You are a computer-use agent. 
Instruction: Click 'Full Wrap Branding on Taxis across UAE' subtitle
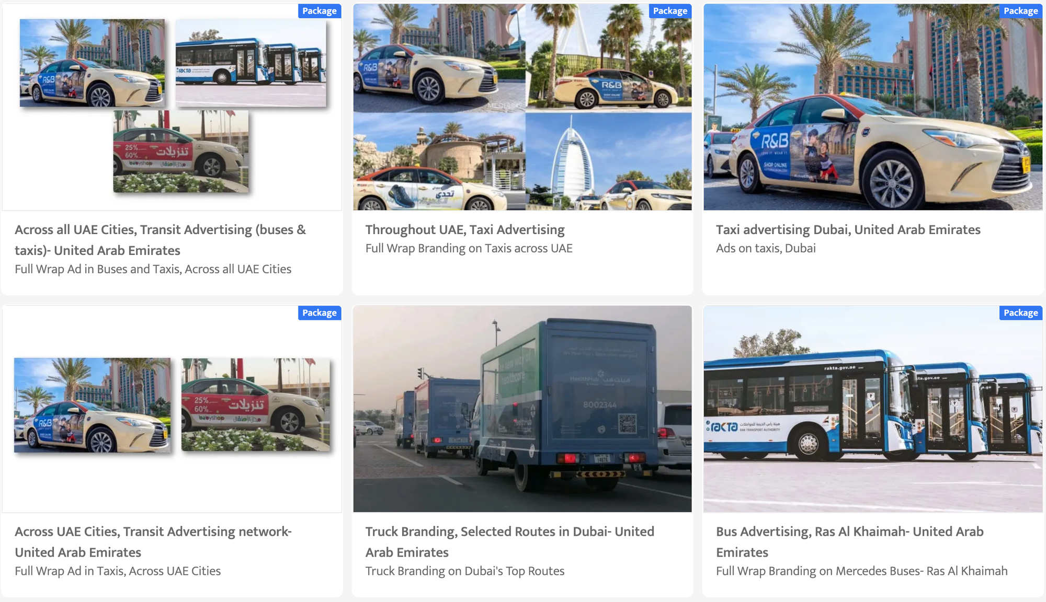(469, 249)
